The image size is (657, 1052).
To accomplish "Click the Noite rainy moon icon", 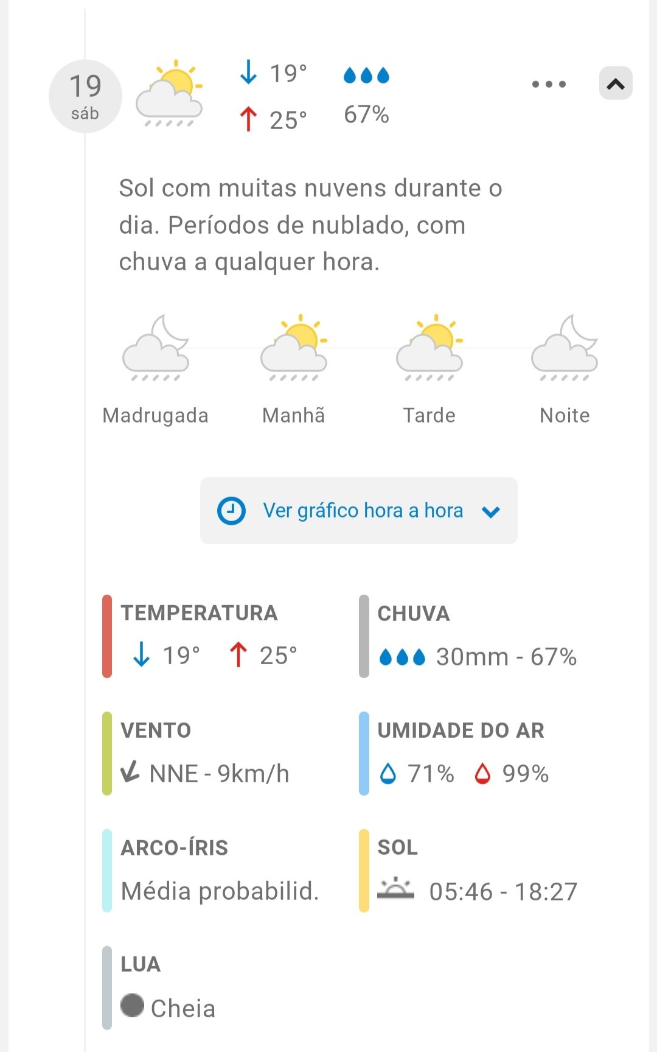I will [565, 348].
